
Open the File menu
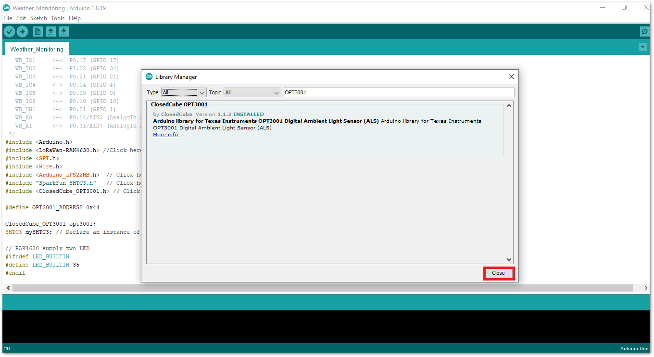pos(8,18)
